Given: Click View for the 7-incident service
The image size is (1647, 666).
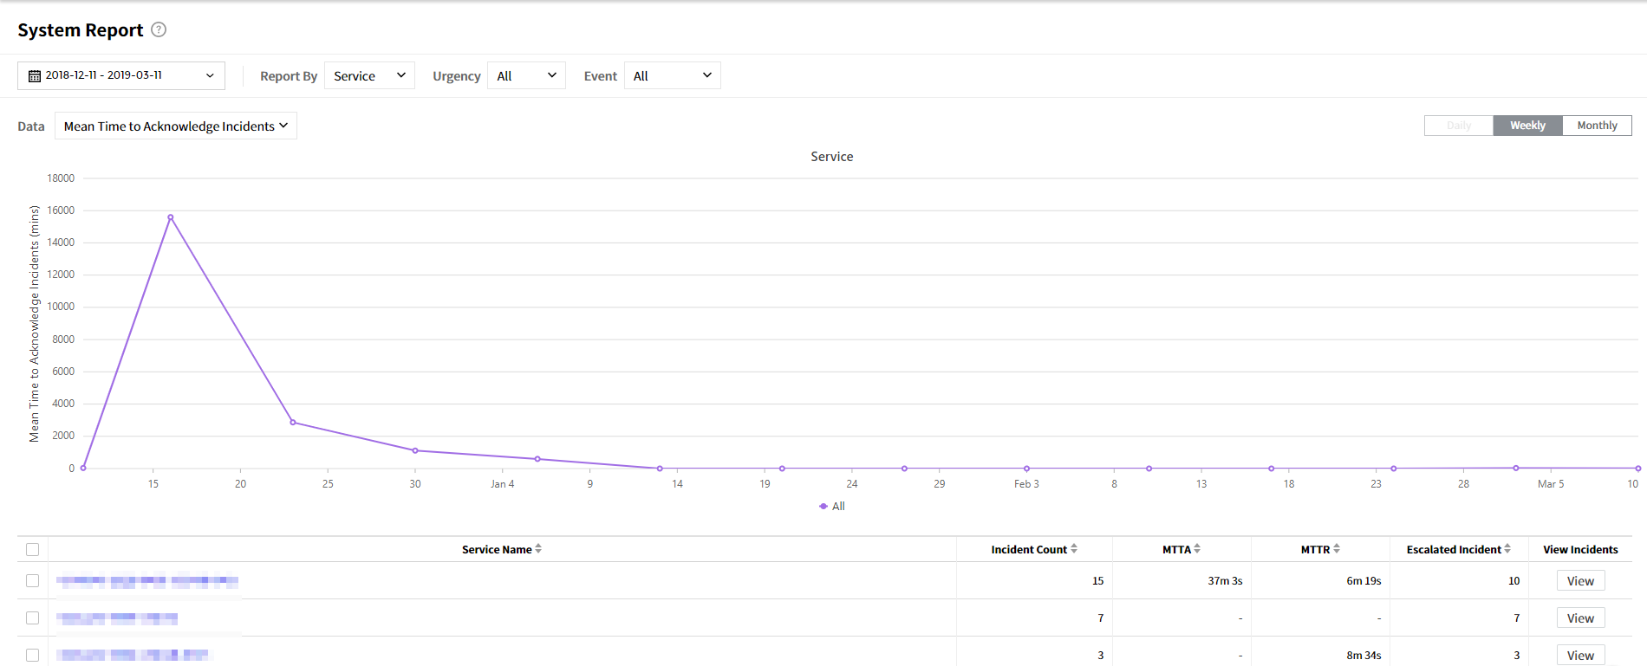Looking at the screenshot, I should click(x=1580, y=618).
